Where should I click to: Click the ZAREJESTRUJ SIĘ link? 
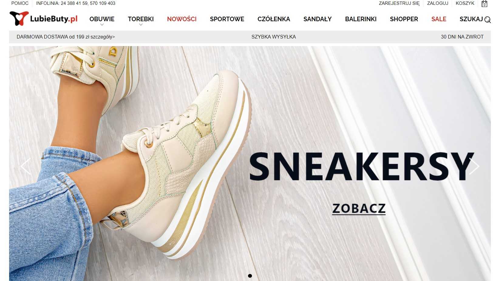tap(399, 3)
